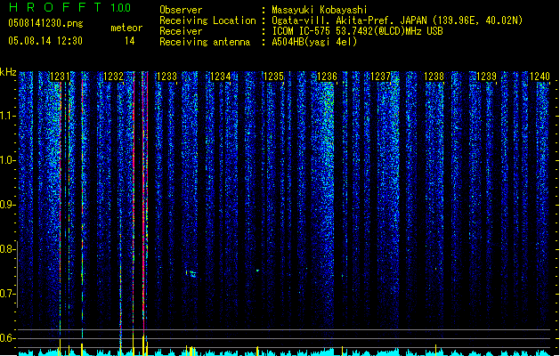The width and height of the screenshot is (560, 356).
Task: Click the Receiving antenna label
Action: 205,42
